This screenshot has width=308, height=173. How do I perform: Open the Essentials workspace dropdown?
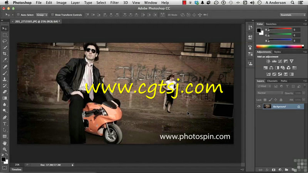pyautogui.click(x=293, y=15)
